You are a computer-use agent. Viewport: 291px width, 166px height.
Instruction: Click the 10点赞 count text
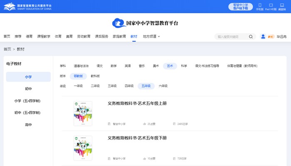point(151,159)
